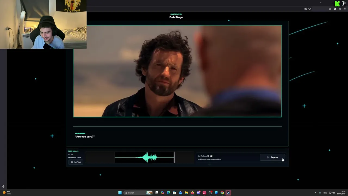The height and width of the screenshot is (196, 348).
Task: Switch to Firefox on the taskbar
Action: (x=192, y=193)
